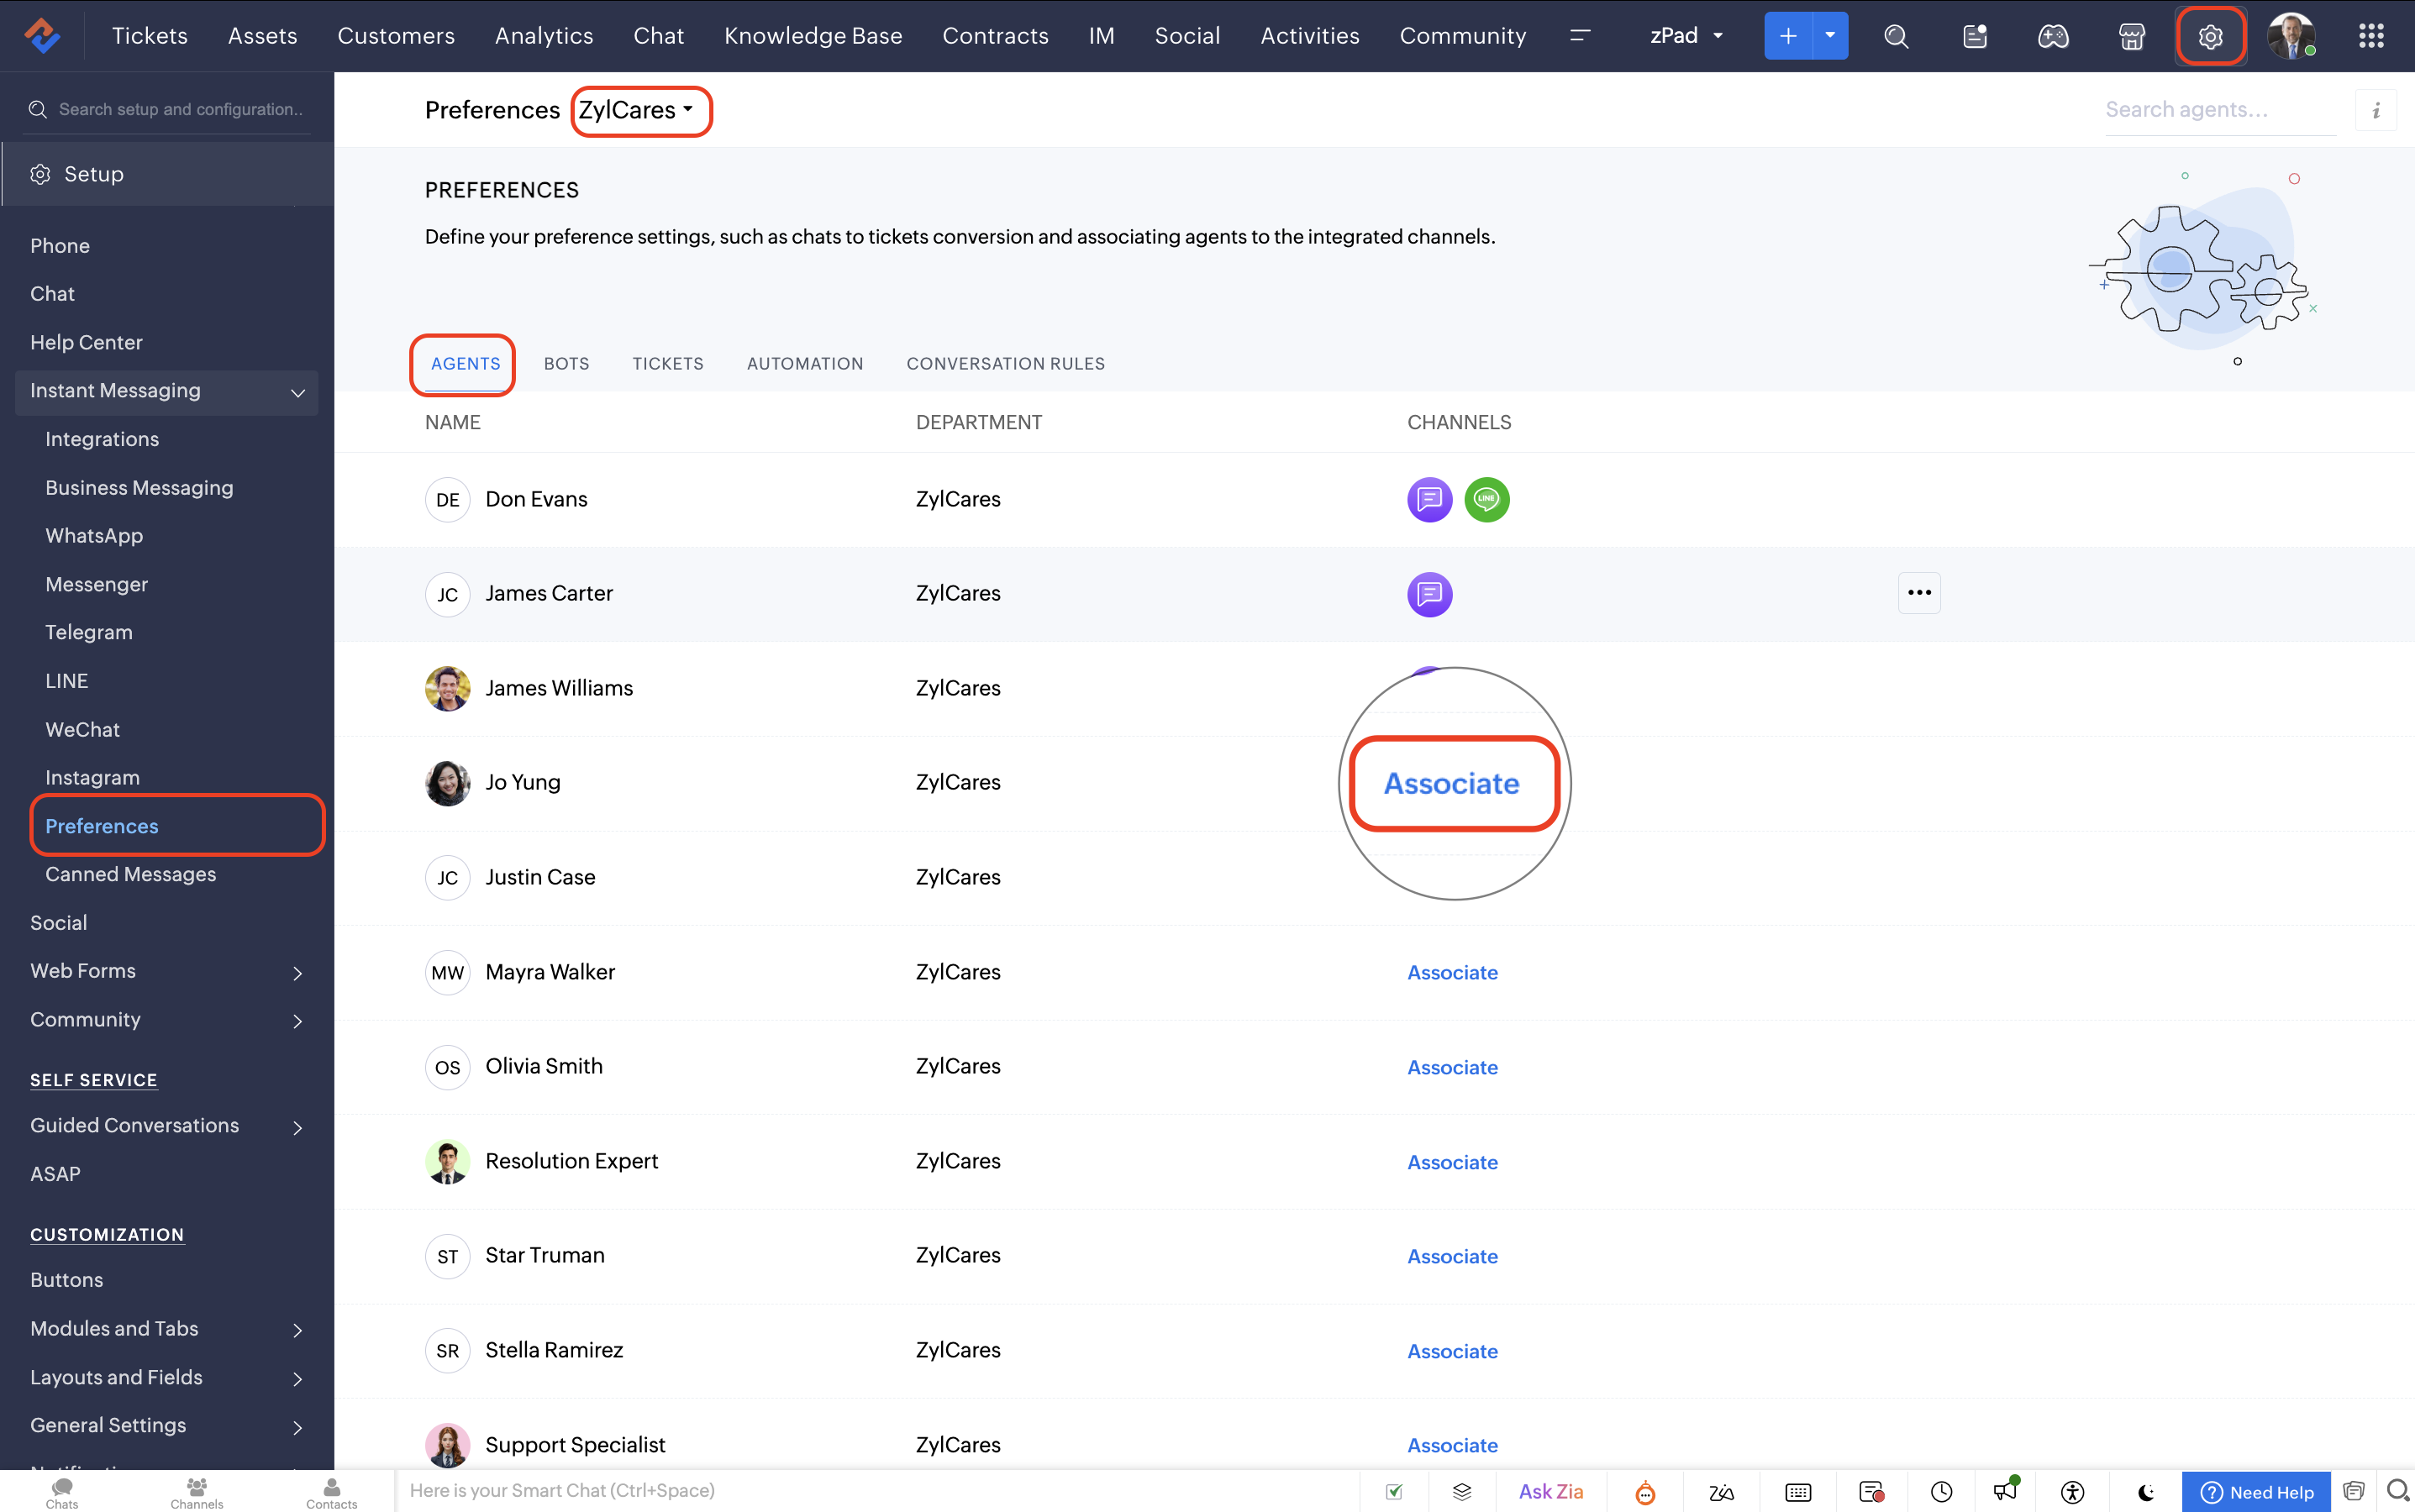The image size is (2415, 1512).
Task: Click the global search magnifier icon
Action: pyautogui.click(x=1896, y=37)
